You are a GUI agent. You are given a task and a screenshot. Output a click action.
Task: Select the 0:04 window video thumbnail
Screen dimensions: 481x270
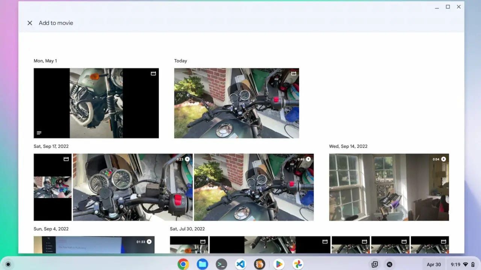coord(389,187)
